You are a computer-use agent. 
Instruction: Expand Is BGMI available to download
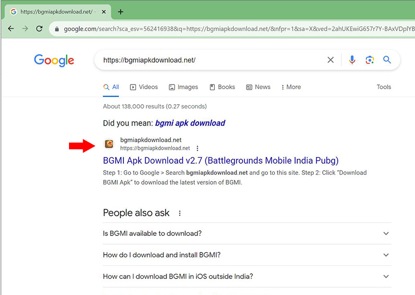pyautogui.click(x=247, y=233)
